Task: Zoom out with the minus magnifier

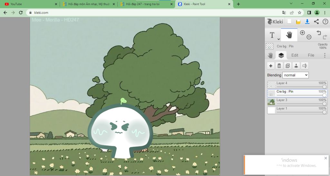Action: pos(309,37)
